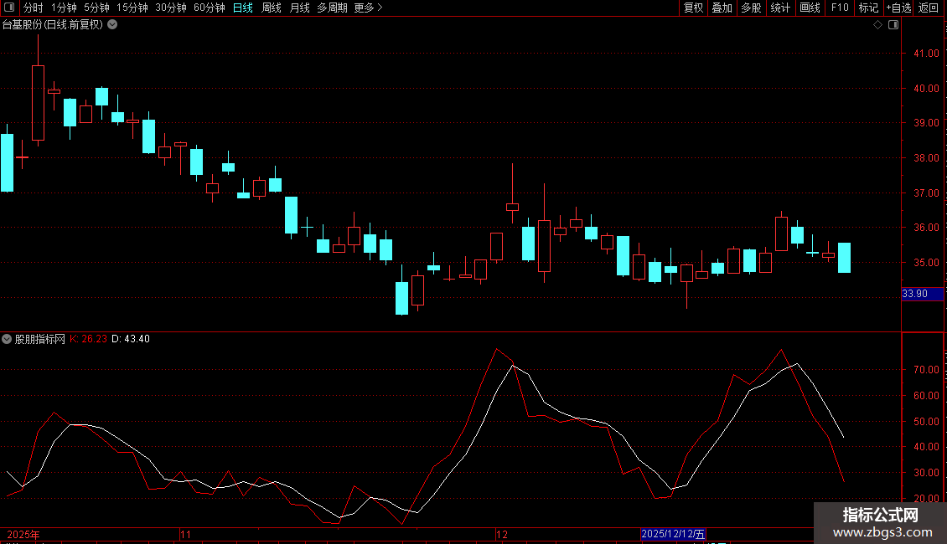Switch to 日线 daily chart
The image size is (947, 544).
[243, 8]
